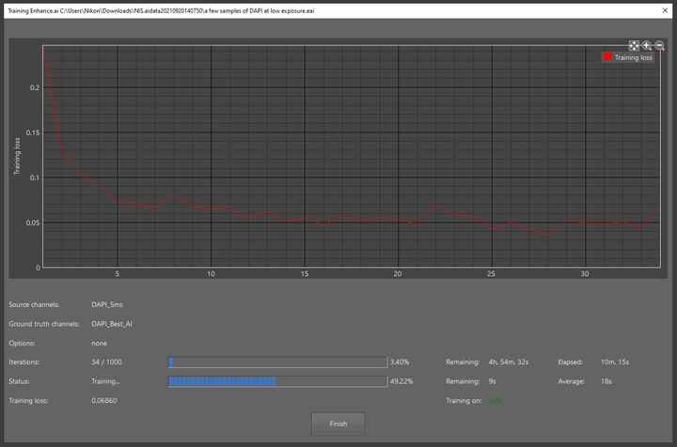Click the fit-to-view graph icon
The width and height of the screenshot is (677, 447).
pyautogui.click(x=634, y=45)
